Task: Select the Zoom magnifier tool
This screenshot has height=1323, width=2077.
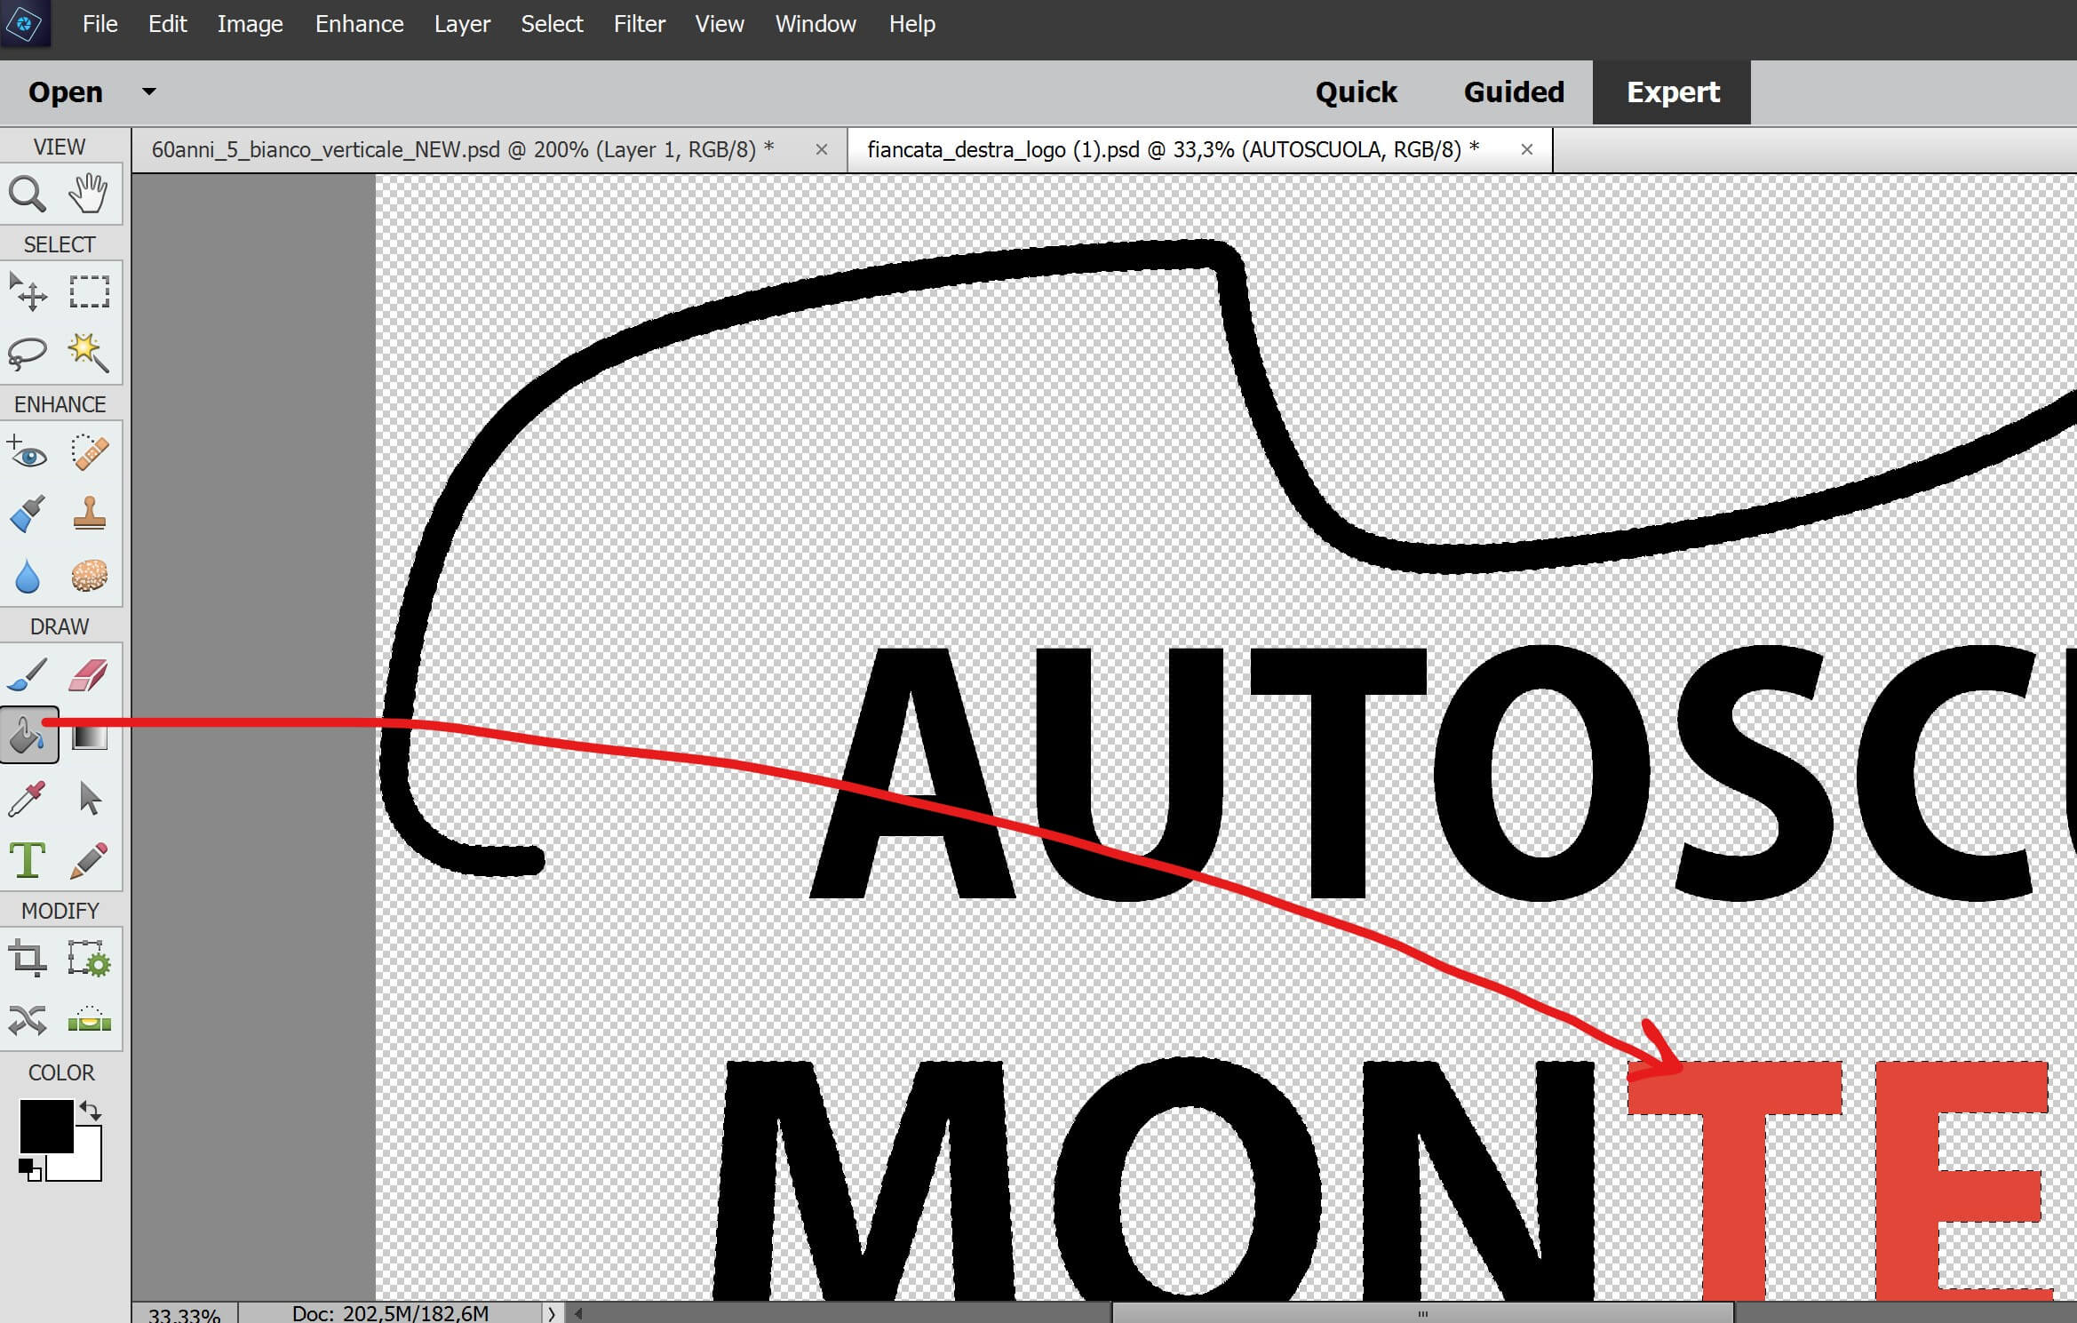Action: pyautogui.click(x=27, y=194)
